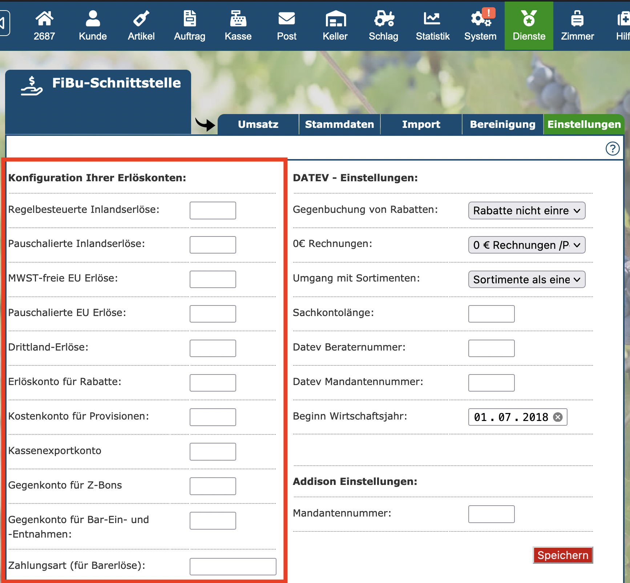The image size is (630, 583).
Task: Go to the Artikel bottle icon
Action: pyautogui.click(x=141, y=25)
